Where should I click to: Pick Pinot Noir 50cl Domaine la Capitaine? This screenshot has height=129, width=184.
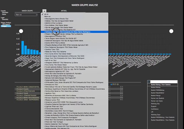coord(74,73)
